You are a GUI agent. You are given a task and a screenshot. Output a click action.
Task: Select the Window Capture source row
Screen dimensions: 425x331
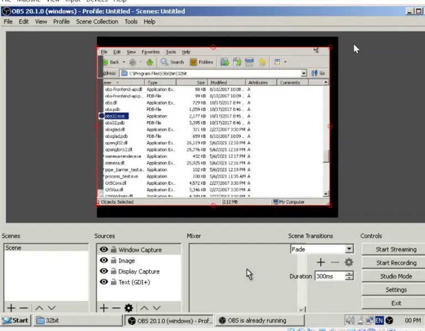coord(139,250)
